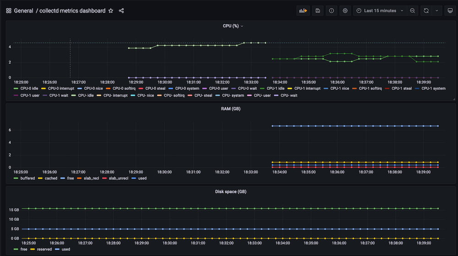Screen dimensions: 458x256
Task: Select buffered in RAM legend
Action: pyautogui.click(x=27, y=178)
